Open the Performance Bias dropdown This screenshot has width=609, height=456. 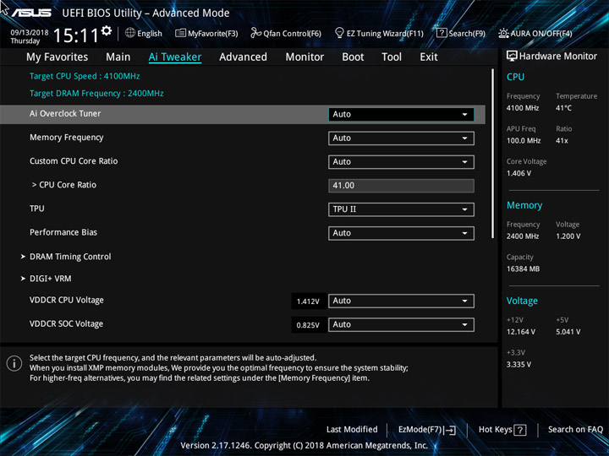(401, 233)
